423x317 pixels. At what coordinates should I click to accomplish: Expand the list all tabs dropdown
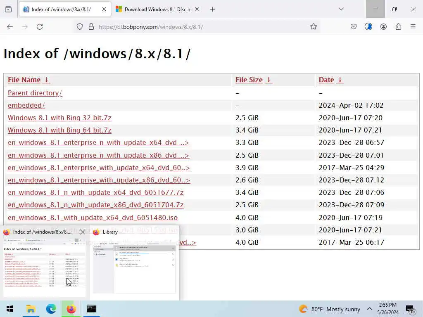click(x=341, y=9)
